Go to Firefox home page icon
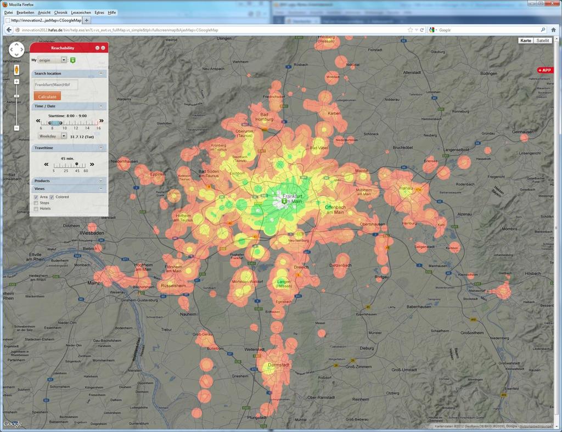This screenshot has height=432, width=562. coord(554,30)
